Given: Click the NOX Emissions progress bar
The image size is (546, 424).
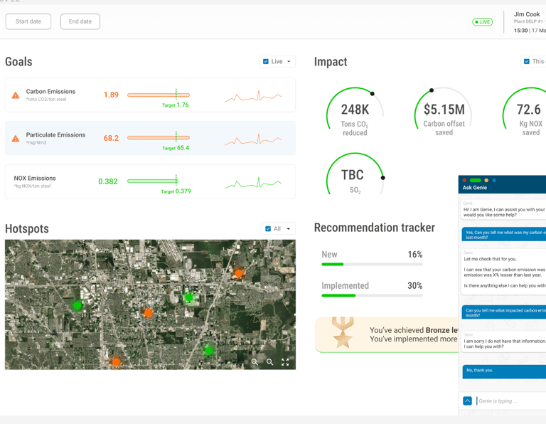Looking at the screenshot, I should click(153, 181).
